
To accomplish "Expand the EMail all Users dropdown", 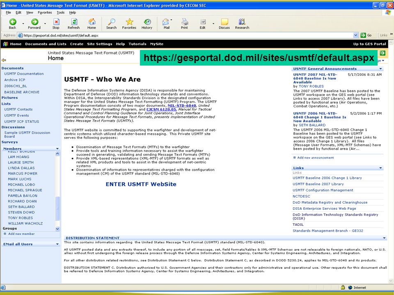I will click(x=57, y=244).
